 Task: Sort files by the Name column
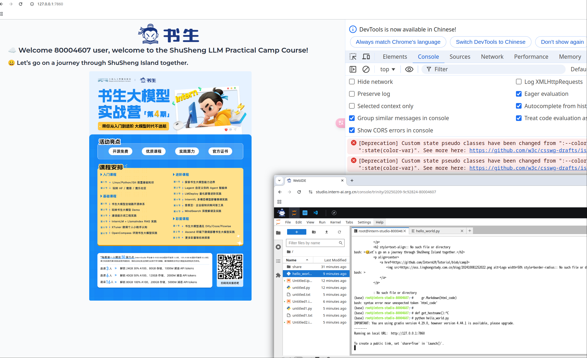[x=291, y=260]
